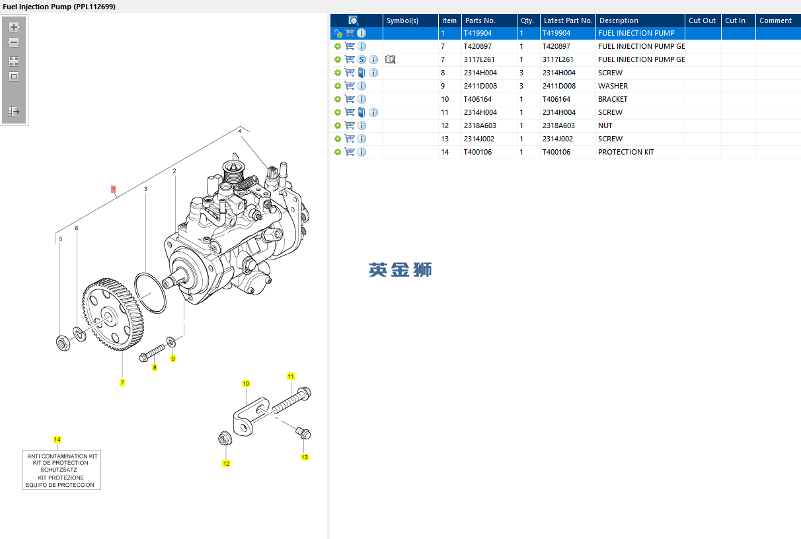Click the list-with-arrow export icon
801x539 pixels.
coord(14,112)
